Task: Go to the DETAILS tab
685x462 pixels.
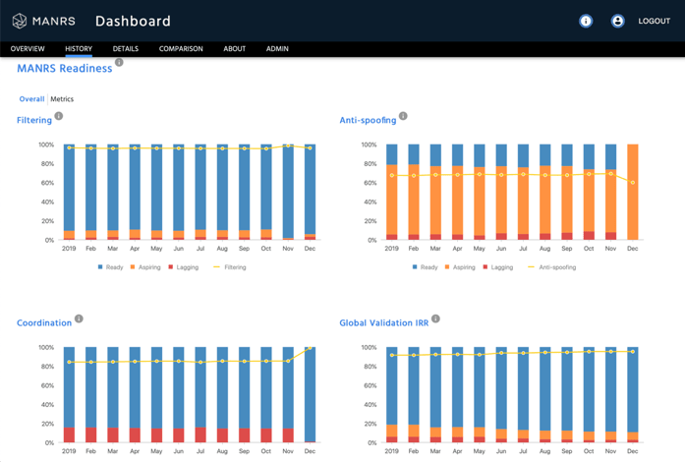Action: point(126,48)
